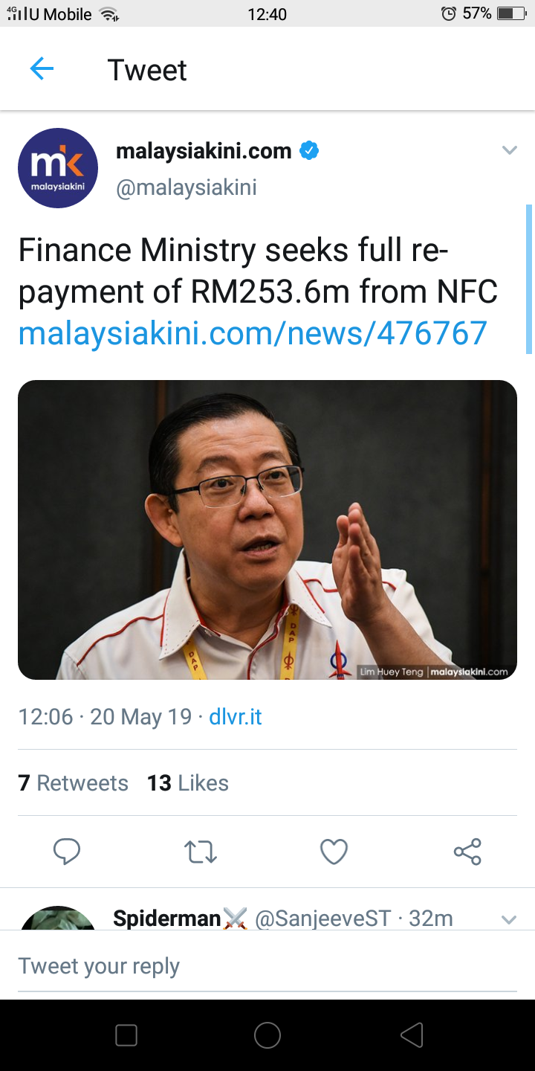The height and width of the screenshot is (1071, 535).
Task: Open Spiderman user avatar
Action: click(58, 919)
